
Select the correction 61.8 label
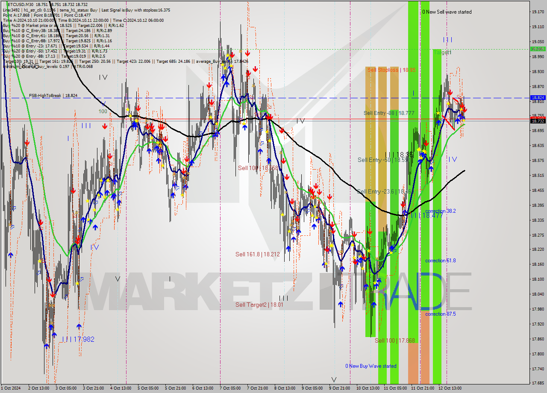click(x=441, y=261)
